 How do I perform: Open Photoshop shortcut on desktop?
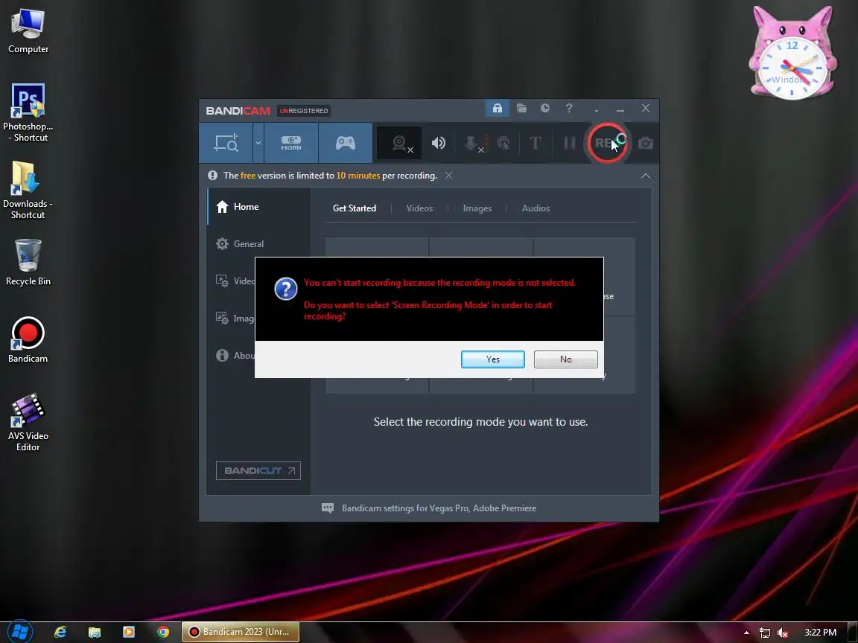point(28,113)
